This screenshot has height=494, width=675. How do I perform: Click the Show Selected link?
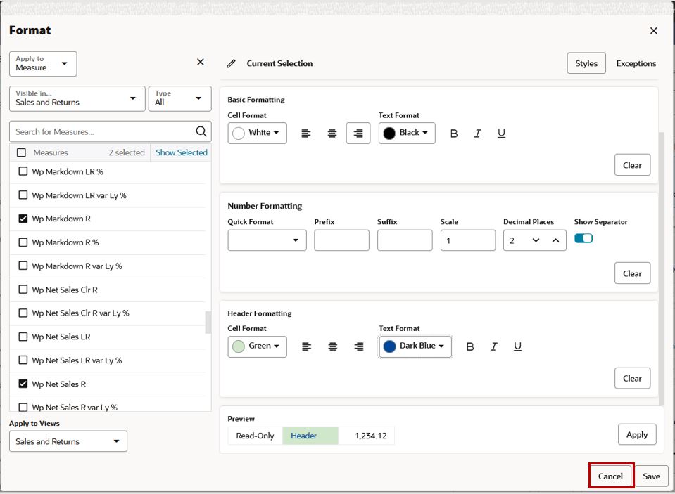[x=181, y=152]
